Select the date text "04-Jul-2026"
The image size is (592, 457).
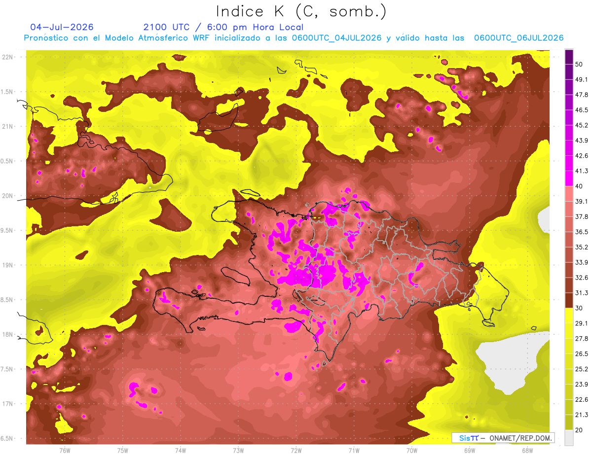point(62,27)
